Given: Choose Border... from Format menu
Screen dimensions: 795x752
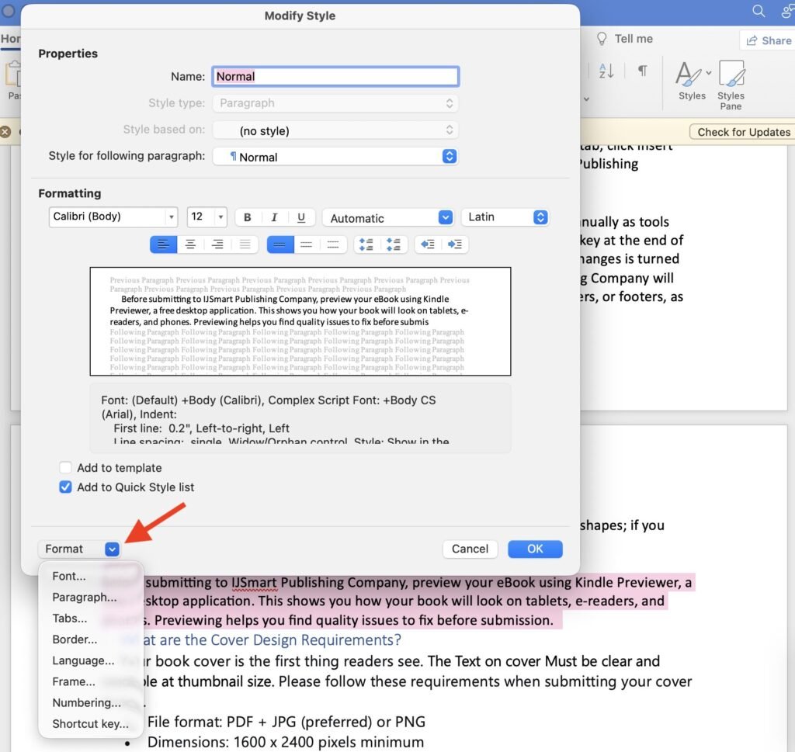Looking at the screenshot, I should [75, 639].
